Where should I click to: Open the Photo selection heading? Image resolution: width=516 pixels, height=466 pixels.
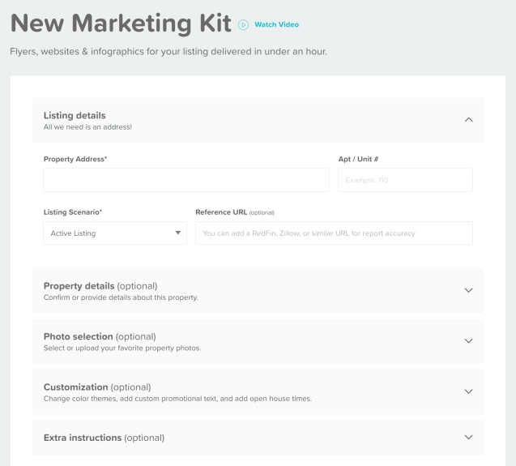point(100,336)
